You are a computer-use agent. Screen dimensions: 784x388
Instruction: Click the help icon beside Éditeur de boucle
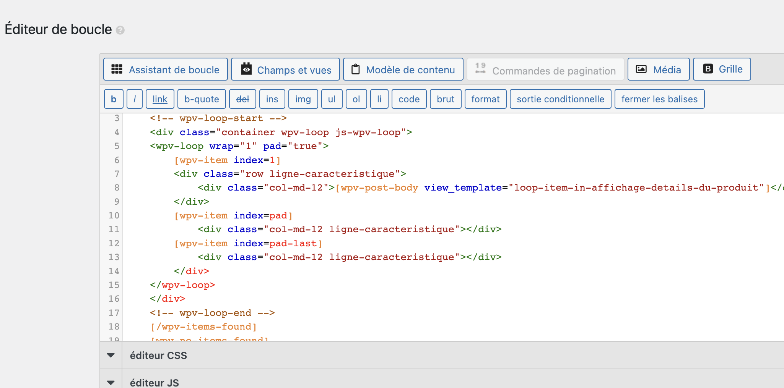(x=120, y=30)
